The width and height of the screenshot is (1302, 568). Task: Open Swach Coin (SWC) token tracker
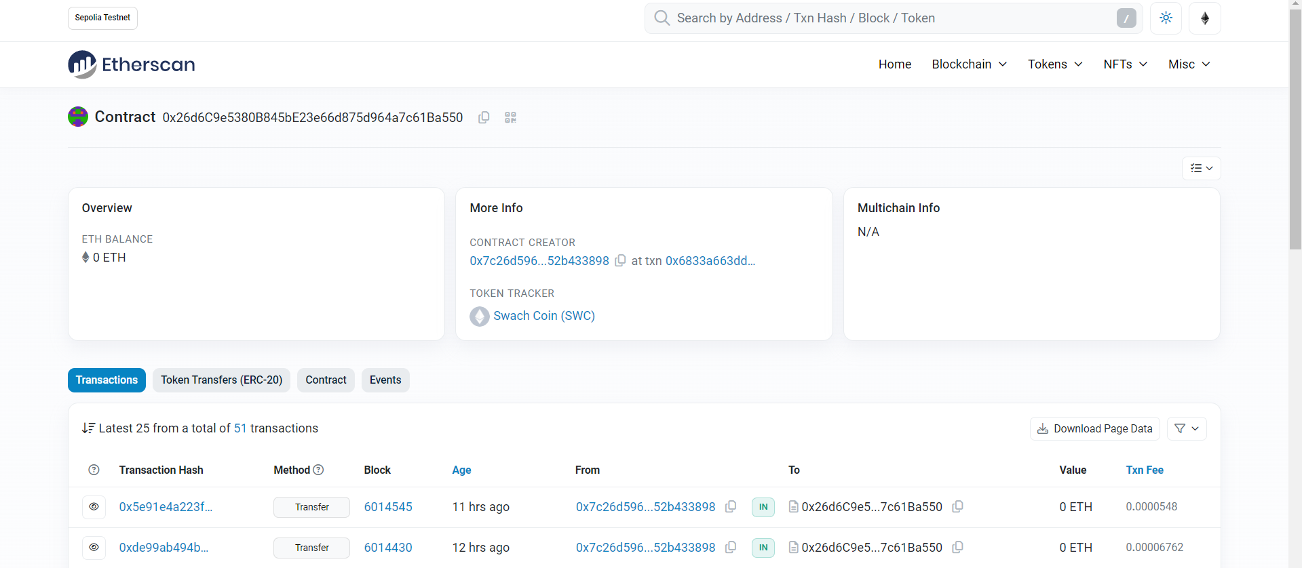tap(544, 316)
